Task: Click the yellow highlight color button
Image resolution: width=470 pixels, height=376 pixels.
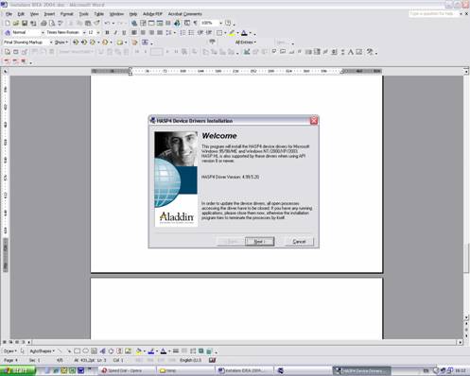Action: tap(233, 32)
